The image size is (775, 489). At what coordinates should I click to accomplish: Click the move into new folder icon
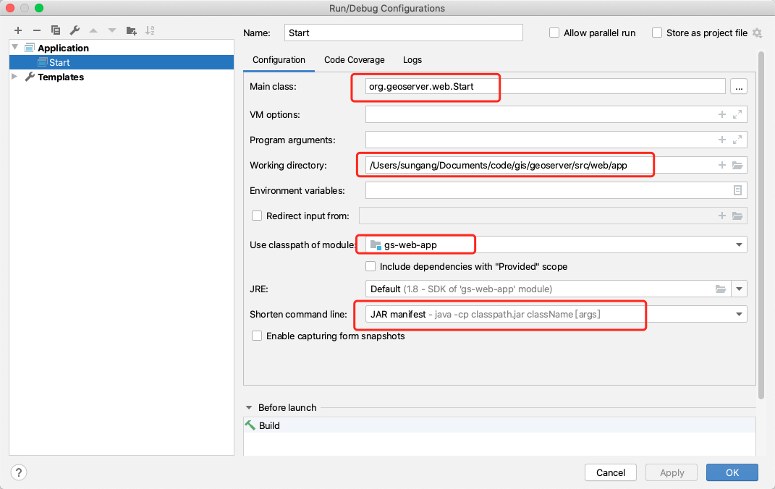point(131,30)
